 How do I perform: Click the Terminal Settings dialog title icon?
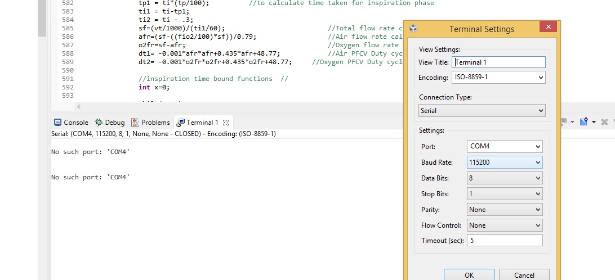(413, 29)
